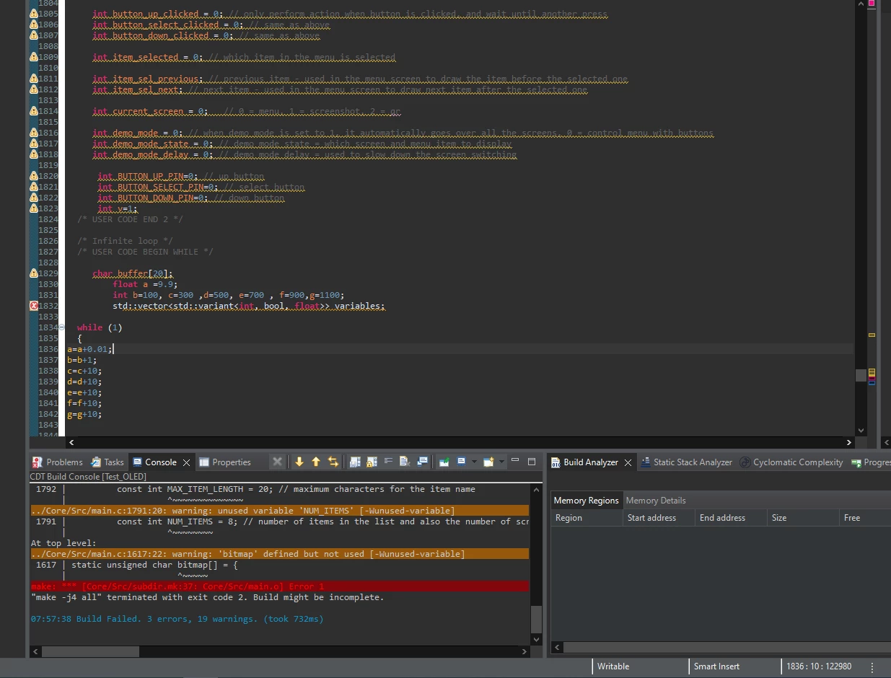
Task: Click the previous error up-arrow icon
Action: [x=316, y=462]
